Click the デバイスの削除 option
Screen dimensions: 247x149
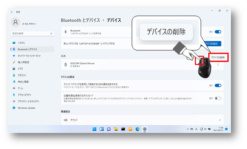pos(218,57)
